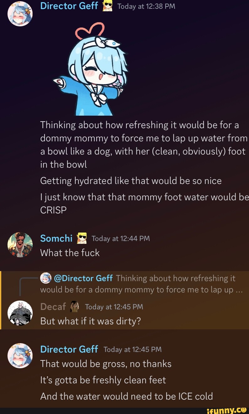249x414 pixels.
Task: Click the Director Geff username above "That would be gross"
Action: click(x=69, y=349)
